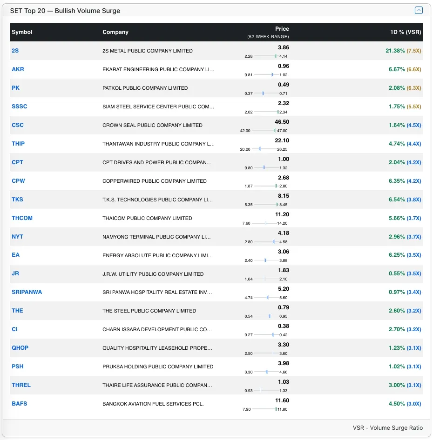Click the 1.75% (5.5X) change value
This screenshot has height=440, width=433.
[x=405, y=107]
